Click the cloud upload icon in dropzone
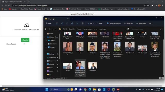 click(26, 26)
